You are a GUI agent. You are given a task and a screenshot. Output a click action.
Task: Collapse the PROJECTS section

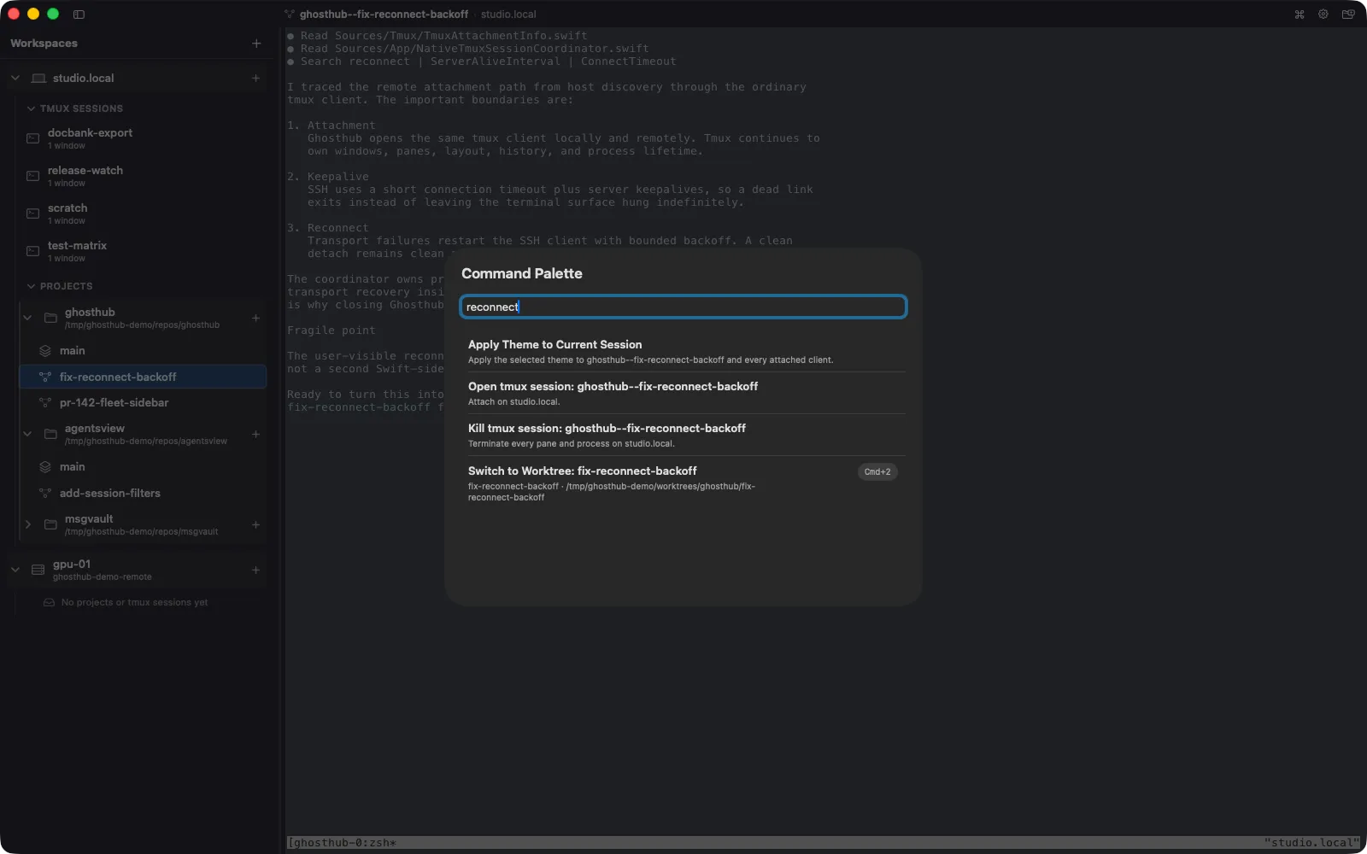coord(31,286)
